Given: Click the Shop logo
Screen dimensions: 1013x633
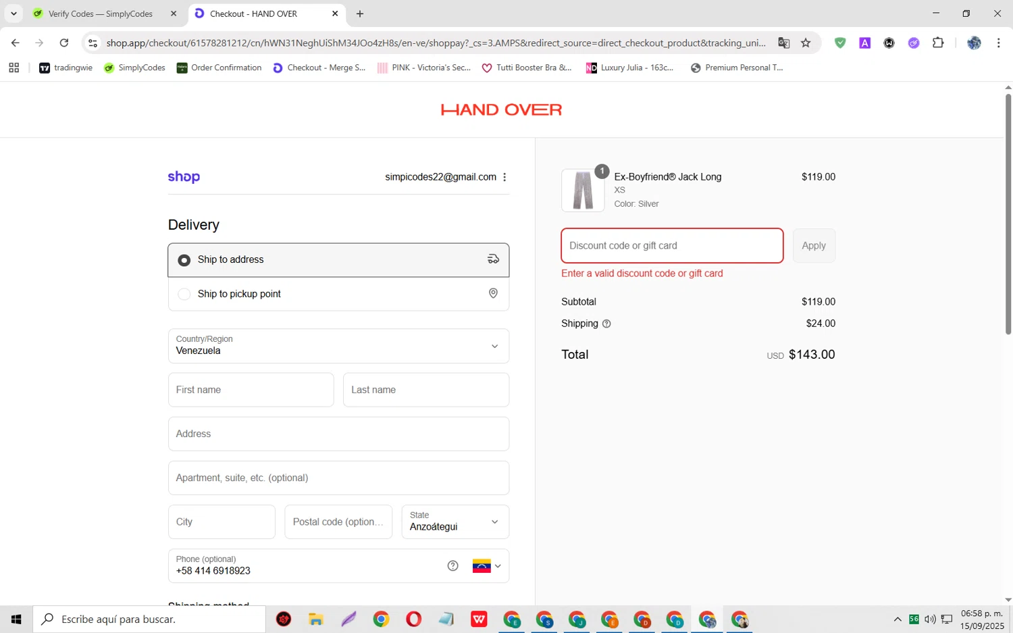Looking at the screenshot, I should (x=184, y=177).
